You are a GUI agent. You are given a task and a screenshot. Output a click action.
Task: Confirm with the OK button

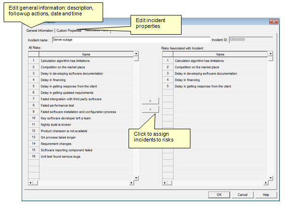219,195
